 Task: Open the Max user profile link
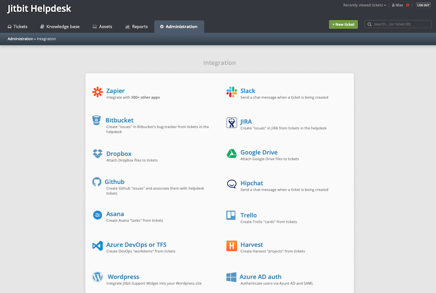398,5
